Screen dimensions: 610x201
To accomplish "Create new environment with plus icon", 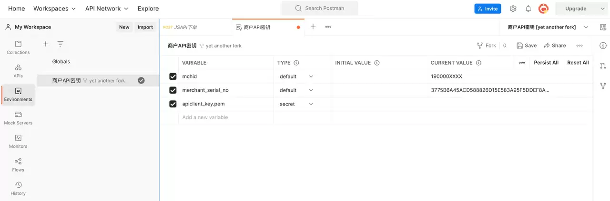I will pyautogui.click(x=45, y=44).
